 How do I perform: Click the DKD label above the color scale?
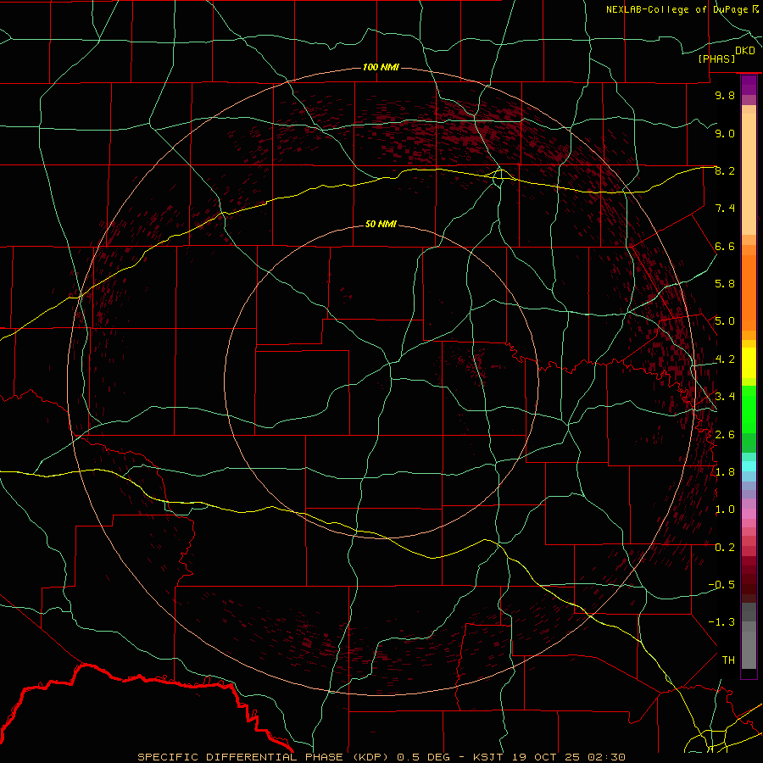[745, 51]
